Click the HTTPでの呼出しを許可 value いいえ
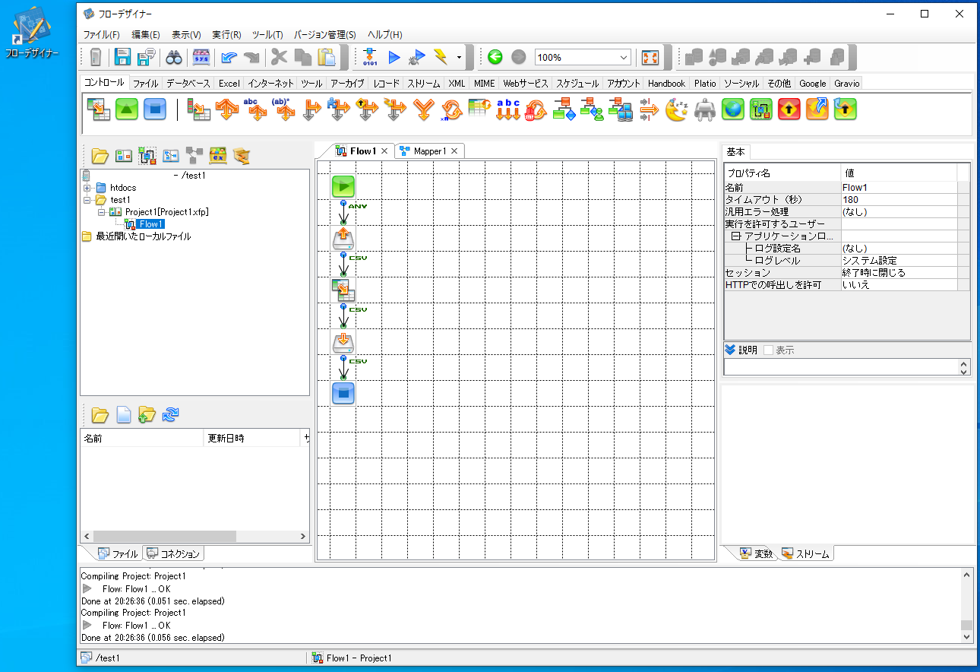This screenshot has width=980, height=672. [x=899, y=284]
